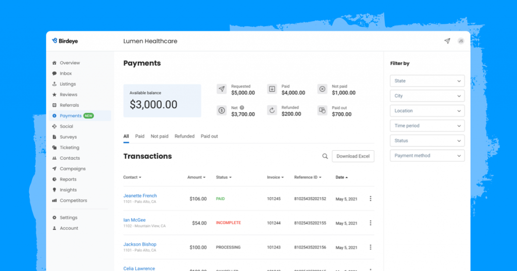517x271 pixels.
Task: Click the Refunded circular arrow icon
Action: pyautogui.click(x=272, y=111)
